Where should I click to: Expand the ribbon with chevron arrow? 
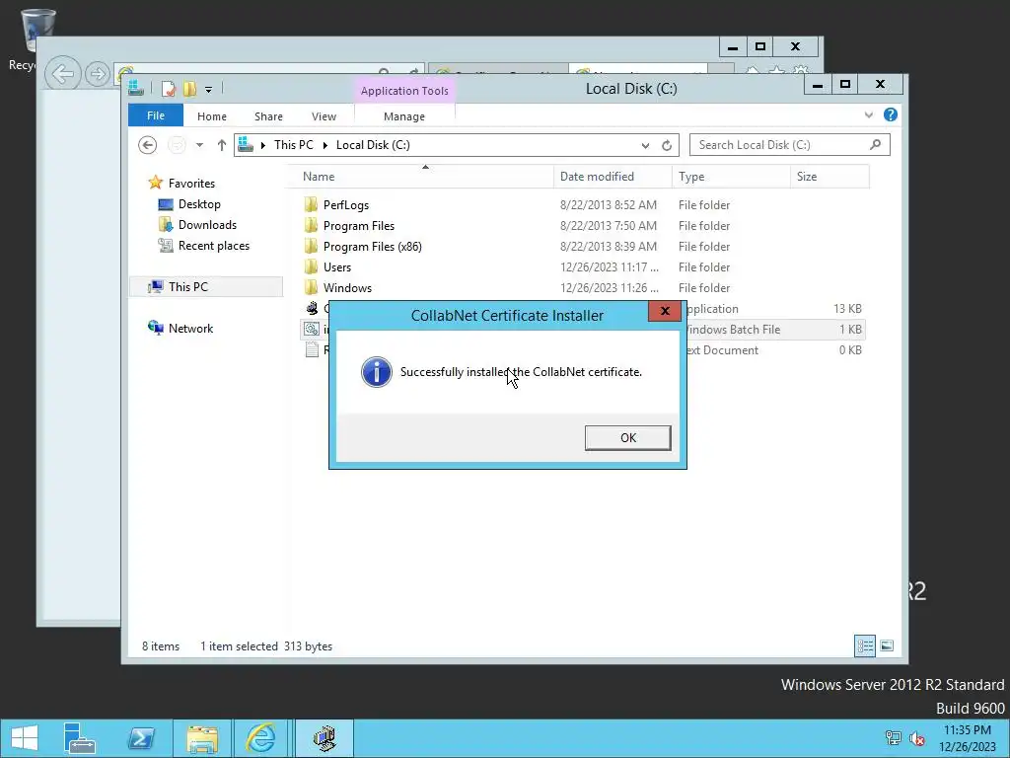(x=868, y=114)
